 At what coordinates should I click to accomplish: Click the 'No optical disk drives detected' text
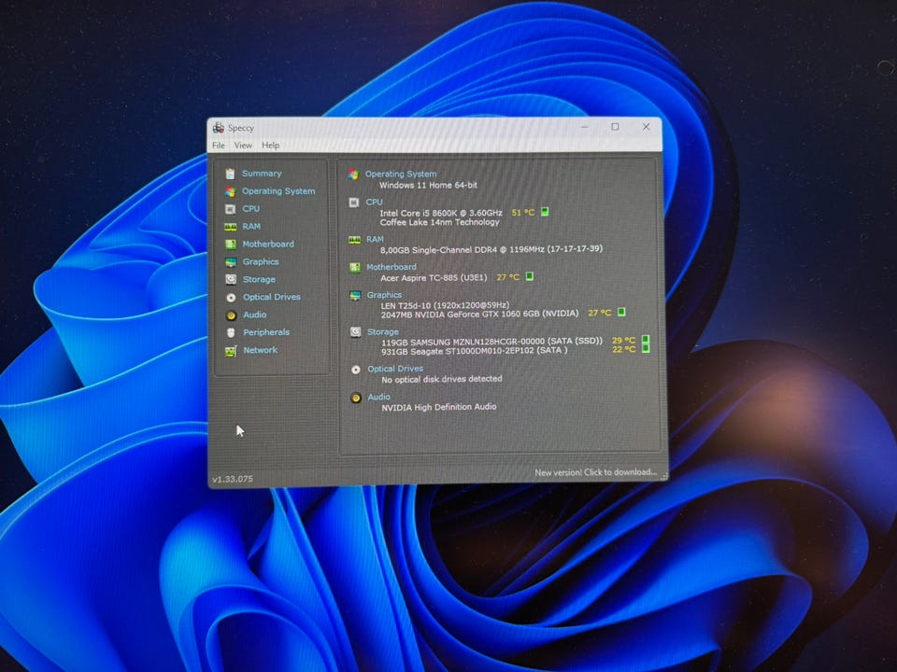point(442,379)
